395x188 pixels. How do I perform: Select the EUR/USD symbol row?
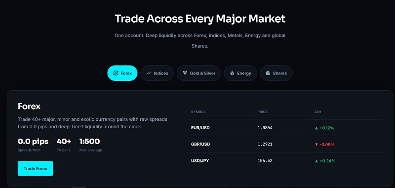point(284,128)
